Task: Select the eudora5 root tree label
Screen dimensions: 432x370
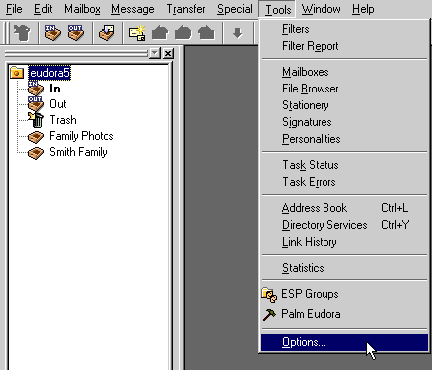Action: [50, 73]
